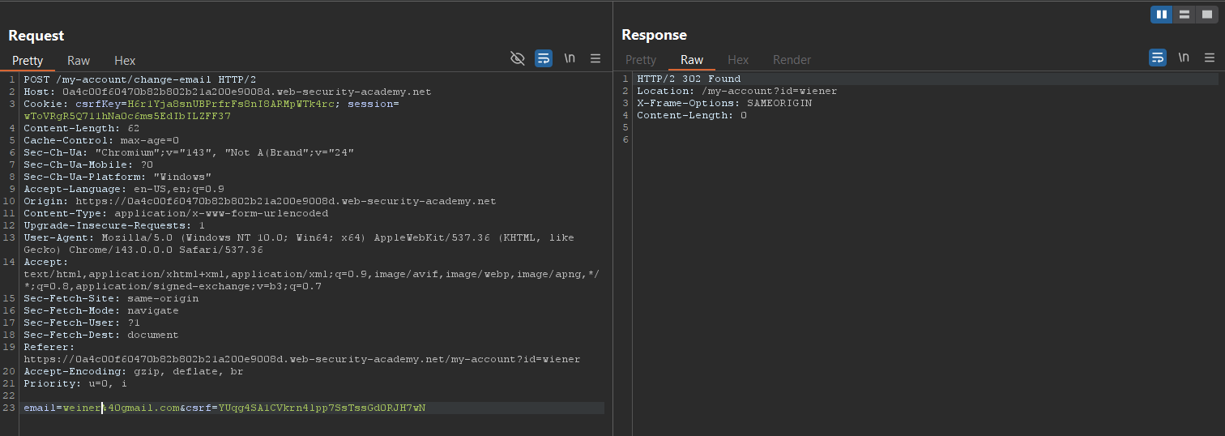Toggle the \n newline display in Request panel

point(570,58)
